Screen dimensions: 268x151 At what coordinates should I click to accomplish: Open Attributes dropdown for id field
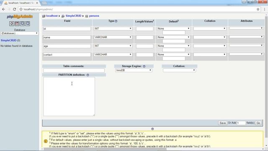point(246,28)
